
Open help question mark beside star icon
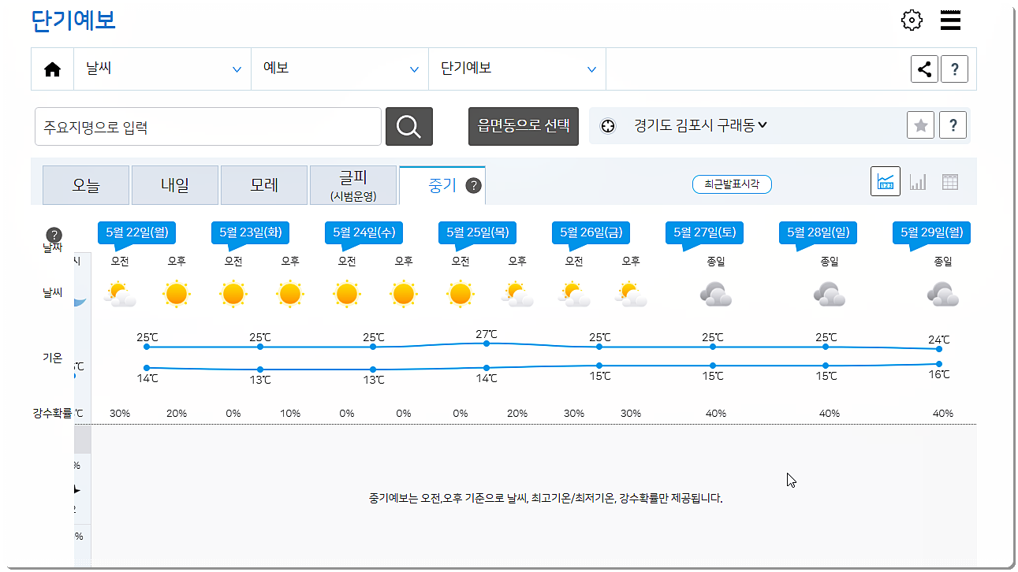(x=953, y=125)
